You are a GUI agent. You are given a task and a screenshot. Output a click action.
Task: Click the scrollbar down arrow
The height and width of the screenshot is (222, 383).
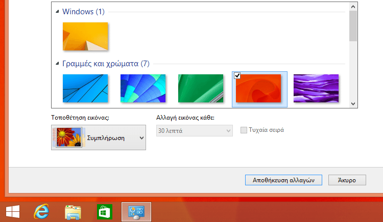pos(353,104)
